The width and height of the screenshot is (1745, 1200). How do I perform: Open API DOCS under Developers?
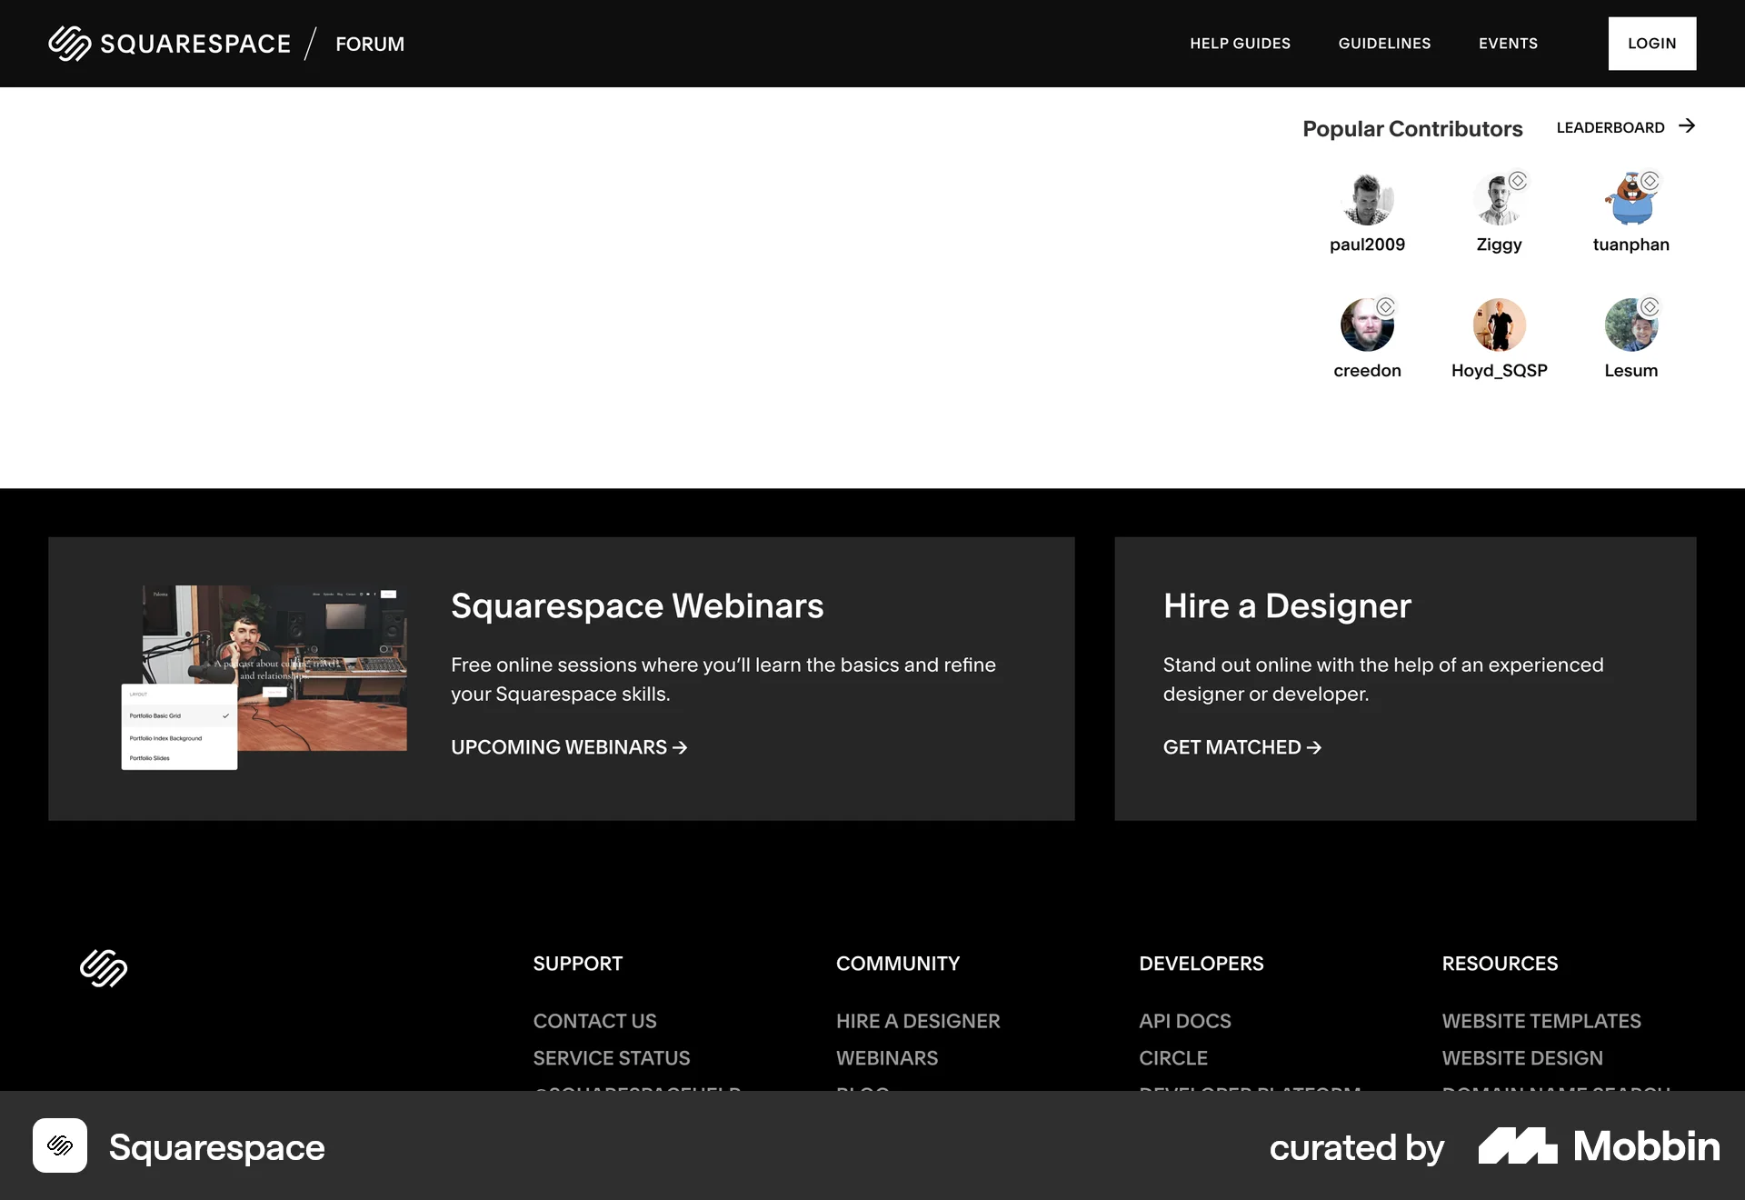[x=1184, y=1021]
